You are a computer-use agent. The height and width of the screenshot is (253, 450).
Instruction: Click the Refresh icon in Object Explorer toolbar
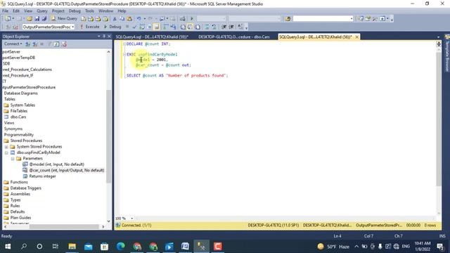point(56,44)
